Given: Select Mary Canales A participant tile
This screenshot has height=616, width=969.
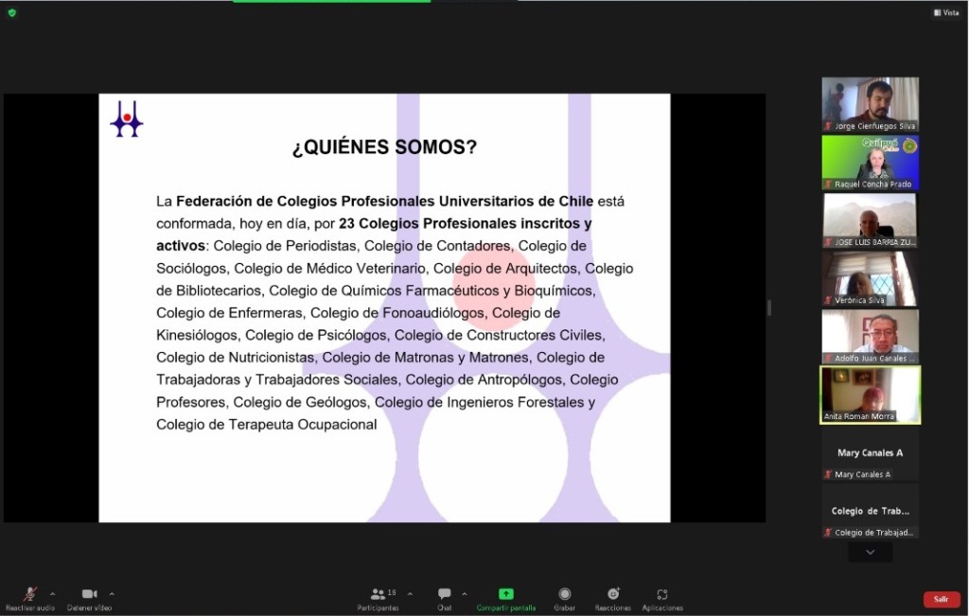Looking at the screenshot, I should tap(871, 454).
